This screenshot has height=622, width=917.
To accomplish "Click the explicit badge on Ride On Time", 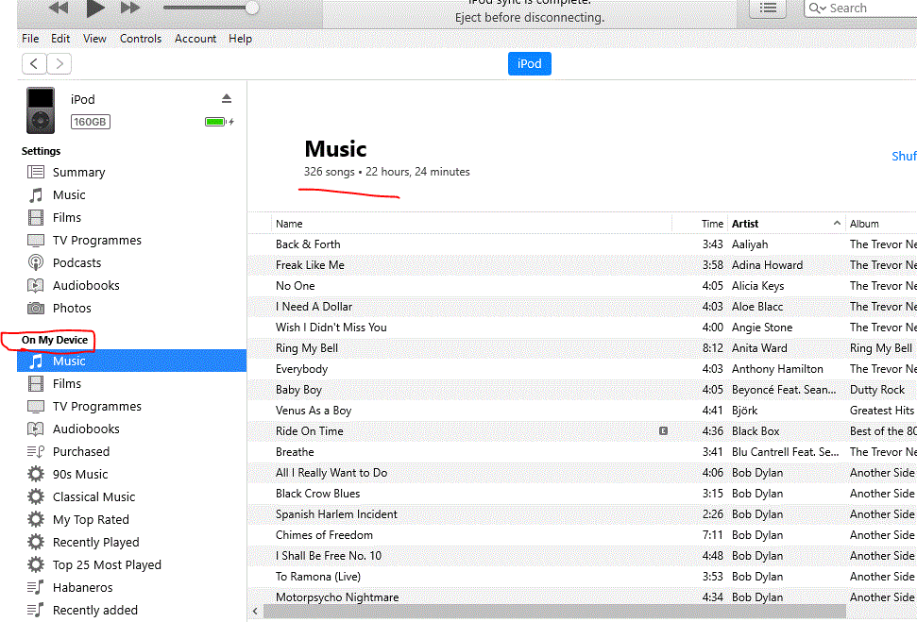I will 663,430.
